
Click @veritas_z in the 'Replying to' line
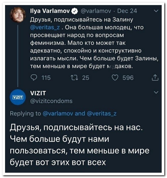point(102,114)
